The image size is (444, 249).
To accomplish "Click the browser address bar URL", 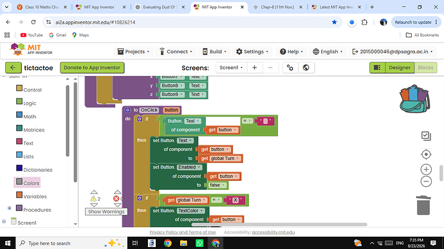I will point(95,22).
